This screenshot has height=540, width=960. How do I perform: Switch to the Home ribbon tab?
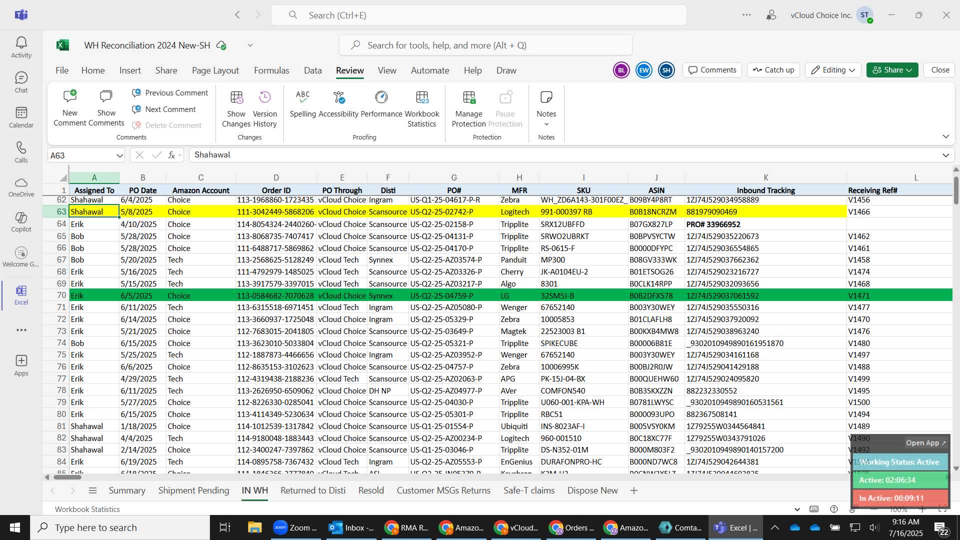[x=93, y=70]
